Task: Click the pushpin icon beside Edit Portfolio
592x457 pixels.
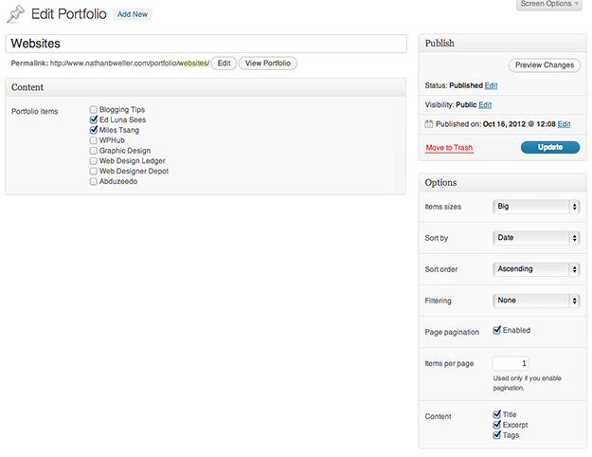Action: pos(15,13)
